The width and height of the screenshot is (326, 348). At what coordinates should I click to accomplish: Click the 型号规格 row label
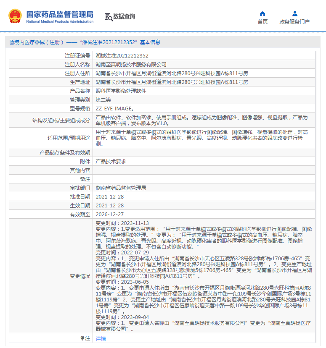tap(80, 109)
